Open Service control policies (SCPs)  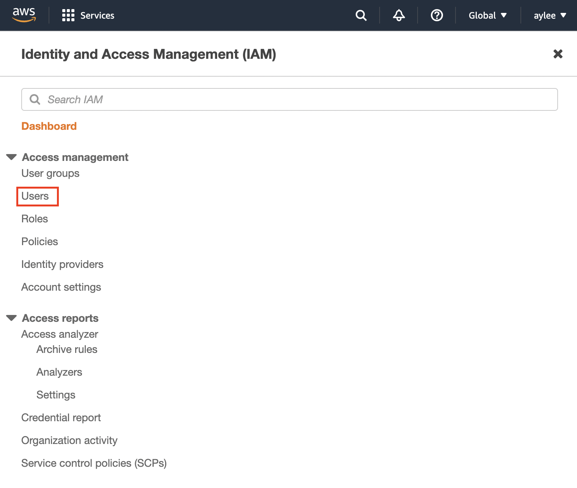[x=94, y=463]
